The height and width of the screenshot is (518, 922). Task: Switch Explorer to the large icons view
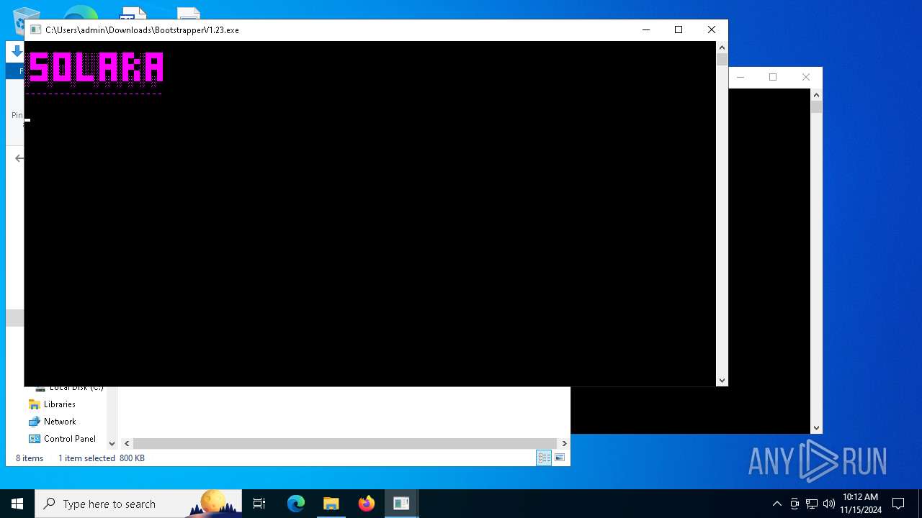[560, 458]
